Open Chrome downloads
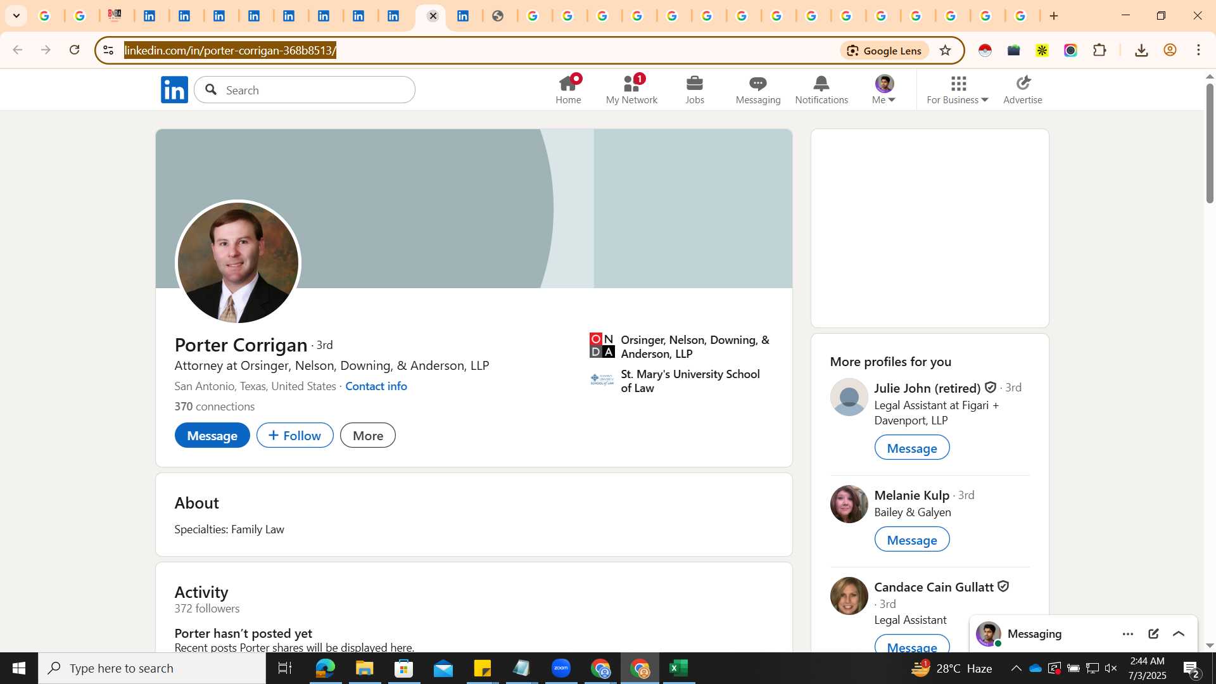Screen dimensions: 1216x684 [1141, 50]
